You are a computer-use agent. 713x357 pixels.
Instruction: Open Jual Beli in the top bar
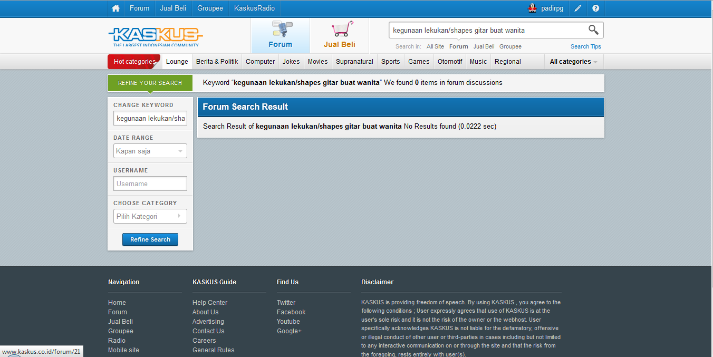click(173, 8)
